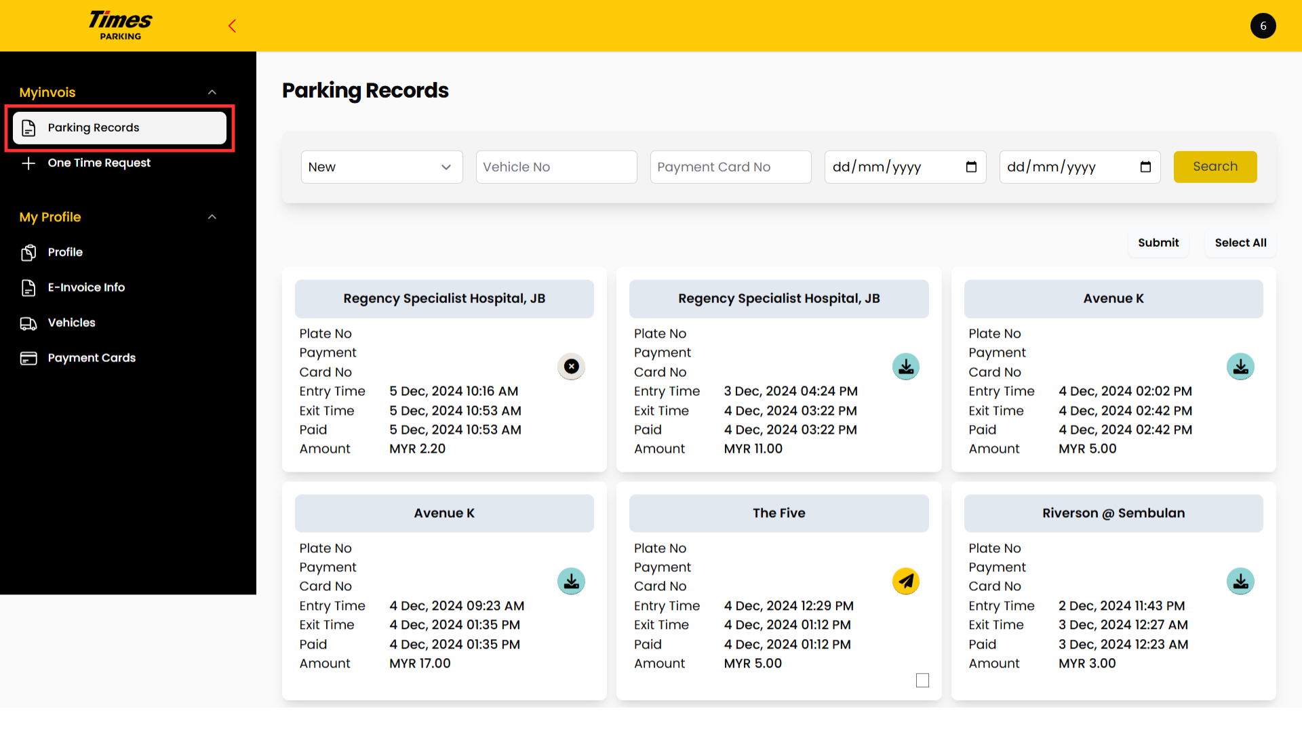
Task: Click entry time 4 Dec, 2024 09:23 AM
Action: click(456, 606)
